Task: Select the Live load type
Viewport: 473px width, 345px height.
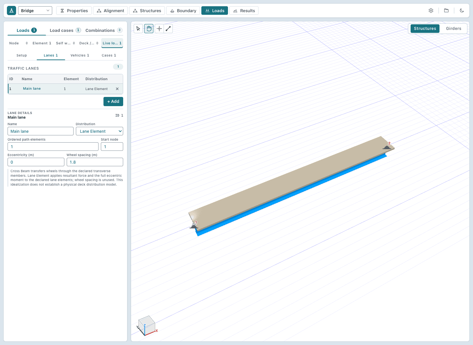Action: click(x=112, y=43)
